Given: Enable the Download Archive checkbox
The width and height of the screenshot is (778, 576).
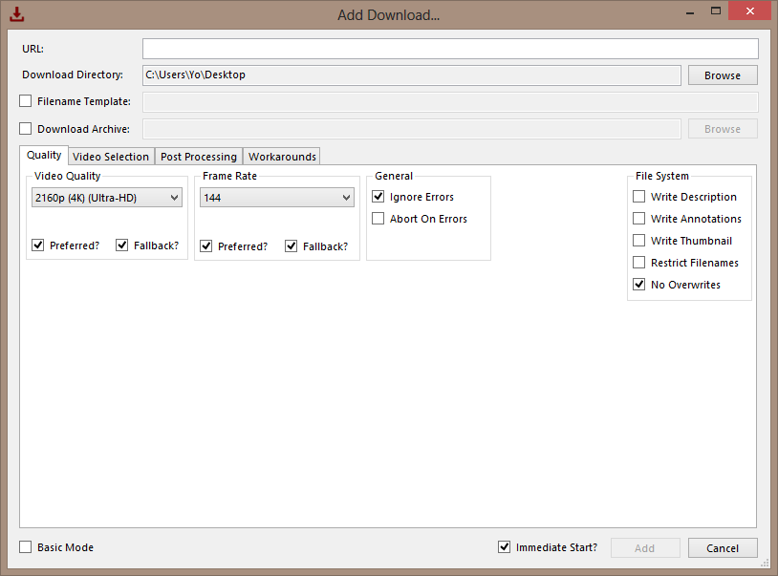Looking at the screenshot, I should coord(25,129).
